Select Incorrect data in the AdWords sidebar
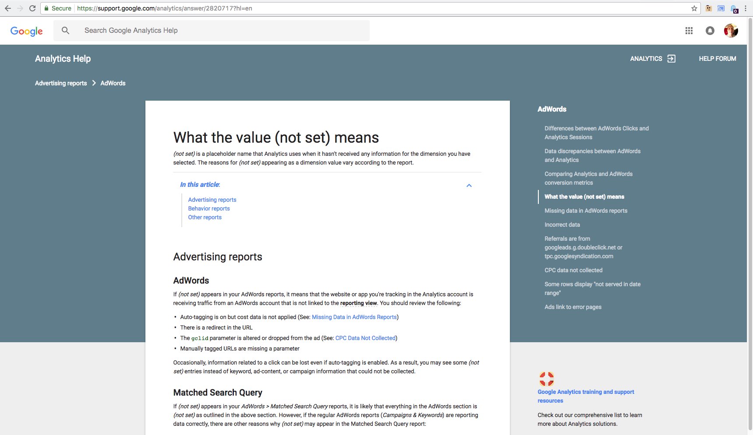Image resolution: width=753 pixels, height=435 pixels. click(562, 225)
